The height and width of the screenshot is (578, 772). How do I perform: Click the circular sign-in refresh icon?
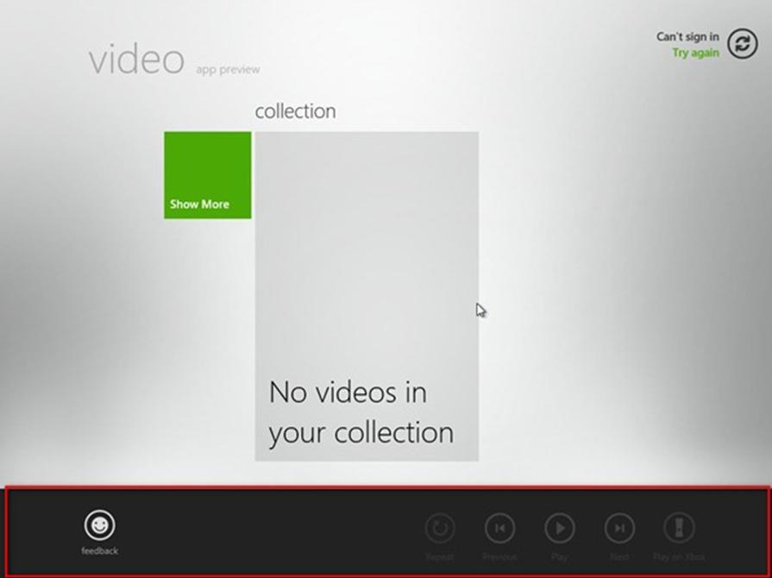(x=743, y=44)
